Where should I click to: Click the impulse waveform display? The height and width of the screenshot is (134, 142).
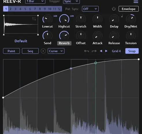point(21,24)
